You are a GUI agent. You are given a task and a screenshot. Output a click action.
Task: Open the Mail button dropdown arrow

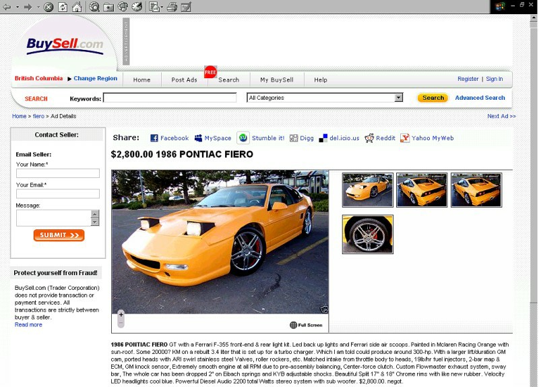click(162, 7)
